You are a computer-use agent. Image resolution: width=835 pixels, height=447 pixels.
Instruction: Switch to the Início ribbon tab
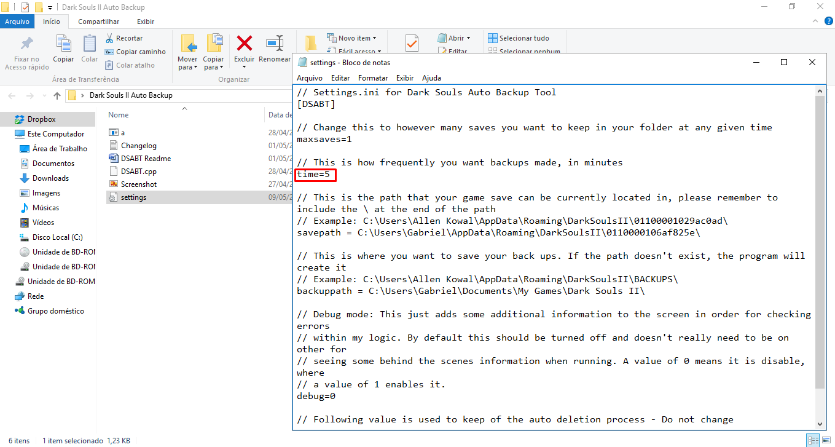pyautogui.click(x=52, y=22)
